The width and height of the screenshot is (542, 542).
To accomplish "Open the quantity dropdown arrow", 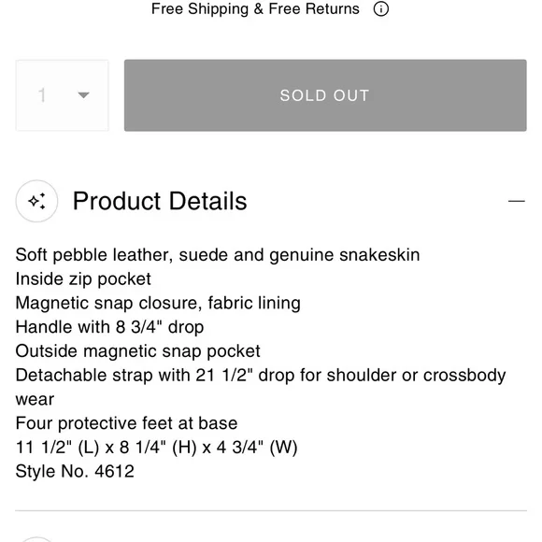I will (x=84, y=95).
